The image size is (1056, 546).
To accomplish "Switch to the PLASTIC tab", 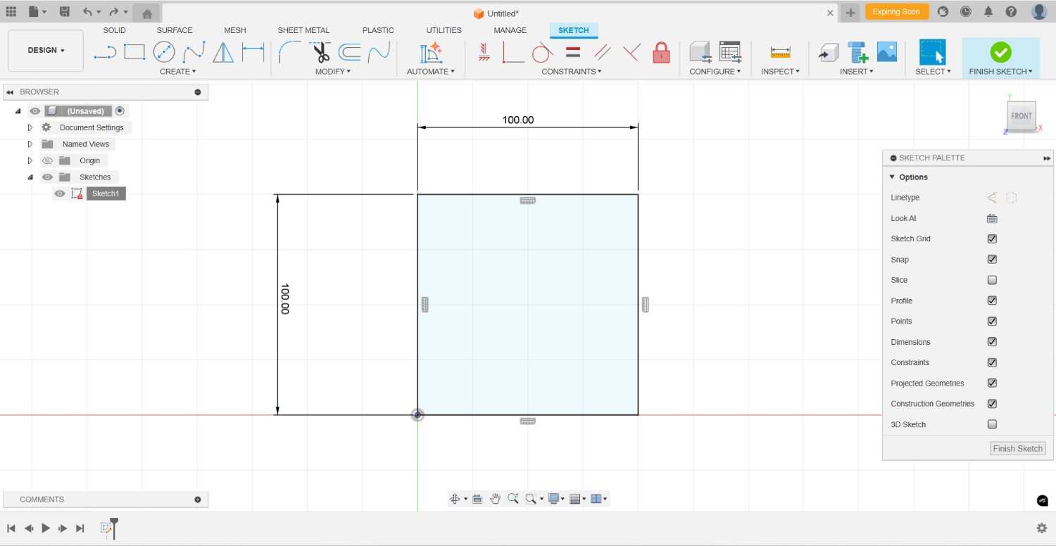I will click(378, 30).
